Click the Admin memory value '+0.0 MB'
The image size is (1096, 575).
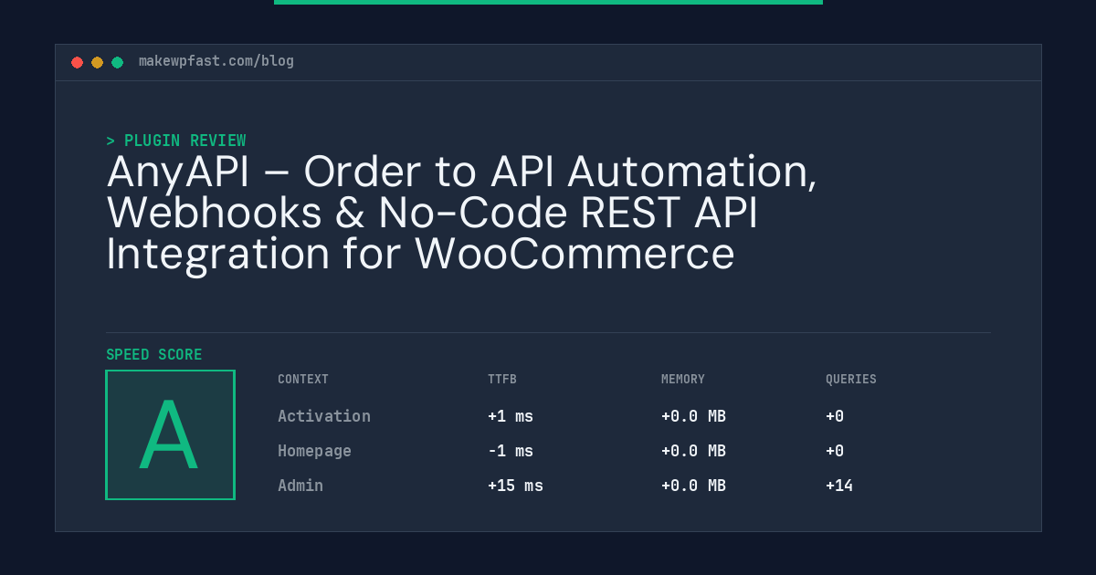click(x=693, y=486)
